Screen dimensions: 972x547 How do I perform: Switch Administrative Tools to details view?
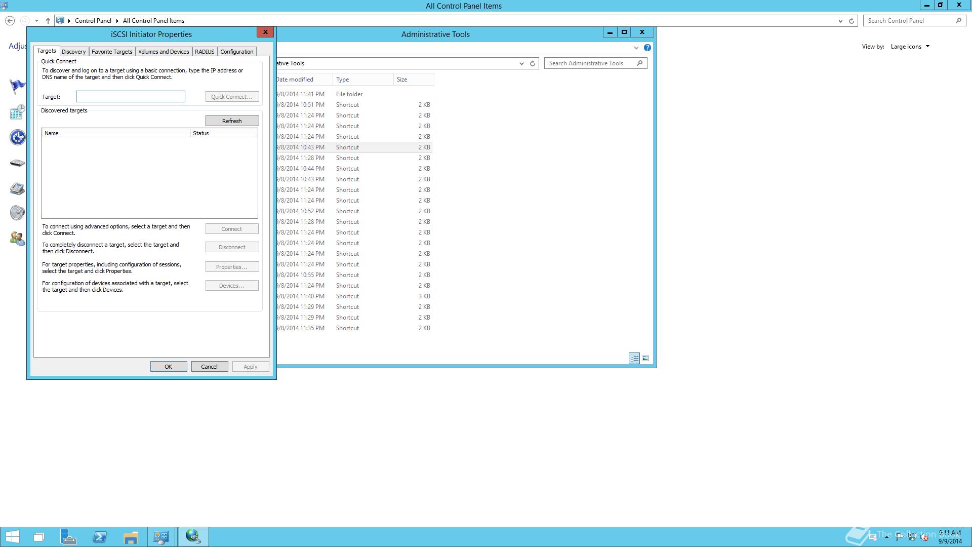click(x=634, y=358)
